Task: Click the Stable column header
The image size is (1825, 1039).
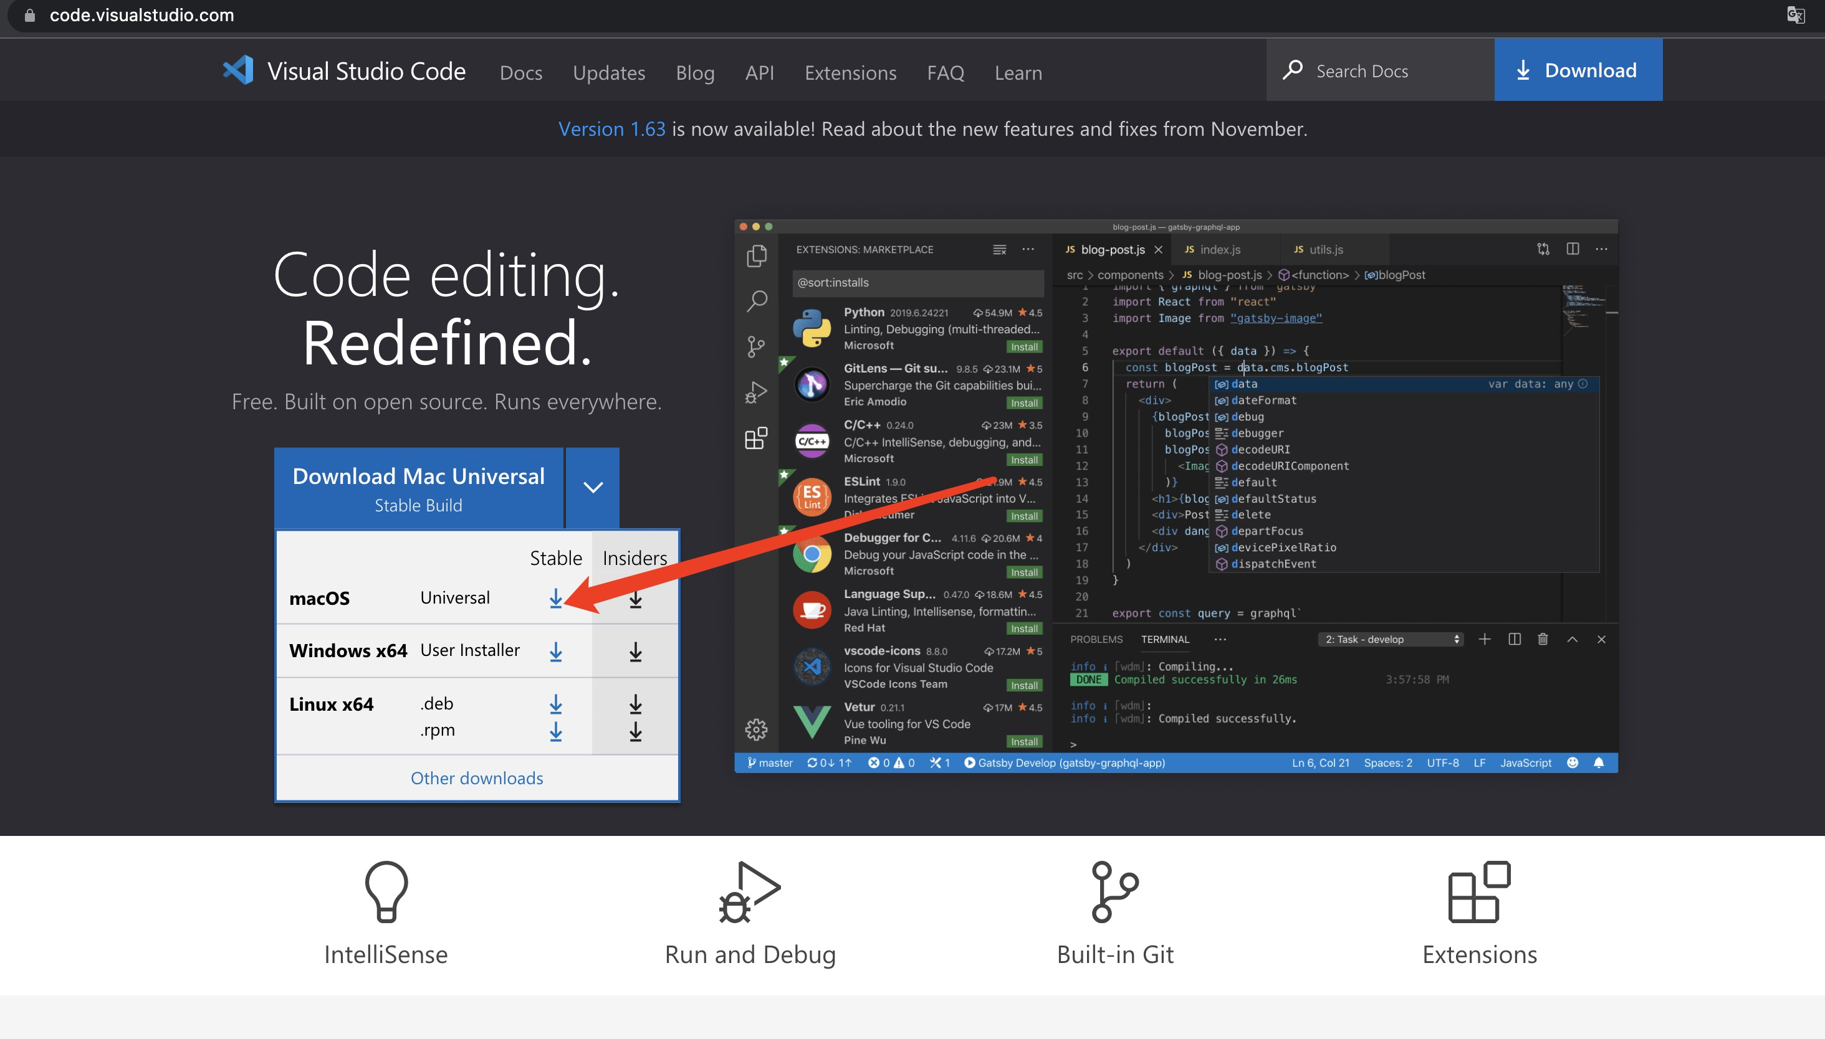Action: [x=556, y=558]
